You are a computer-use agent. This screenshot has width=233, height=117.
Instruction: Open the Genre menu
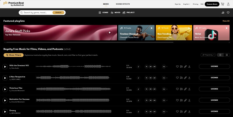(x=103, y=13)
